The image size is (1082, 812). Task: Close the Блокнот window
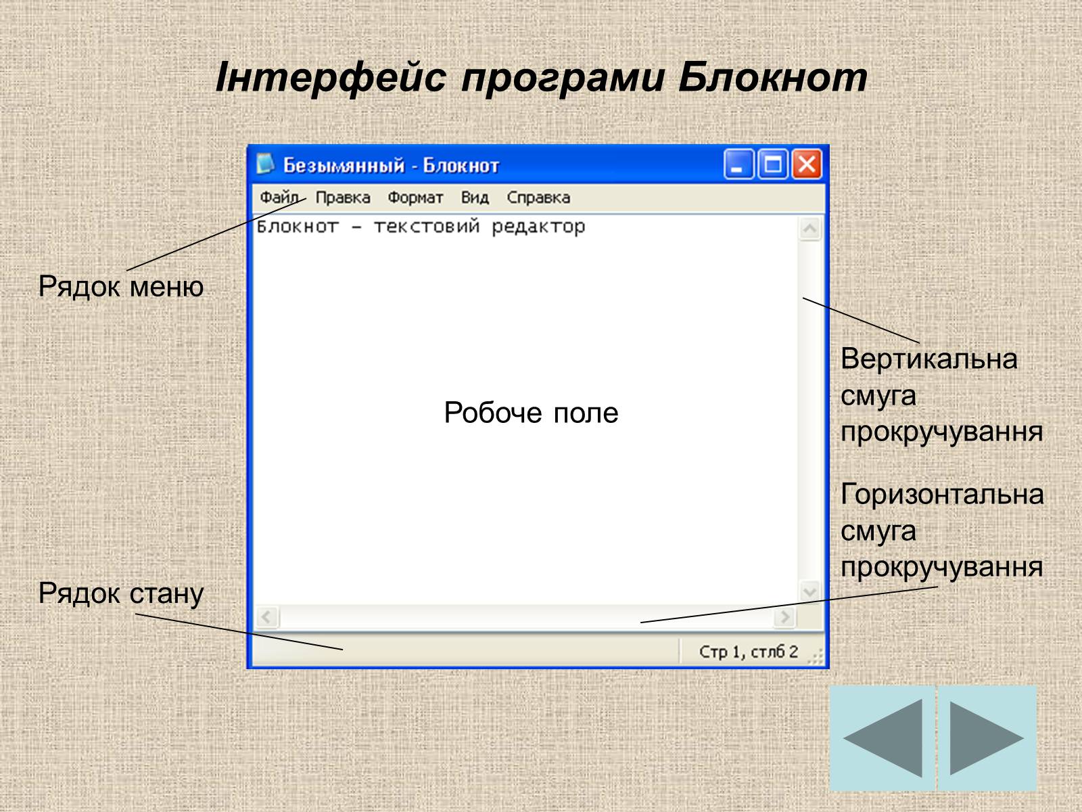[x=807, y=164]
